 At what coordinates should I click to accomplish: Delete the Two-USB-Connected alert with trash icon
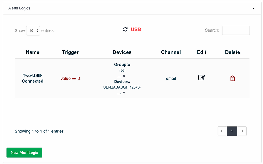point(233,79)
